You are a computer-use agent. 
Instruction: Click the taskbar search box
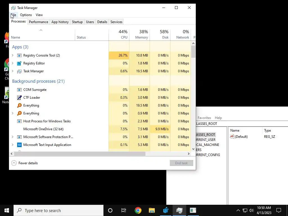[58, 210]
